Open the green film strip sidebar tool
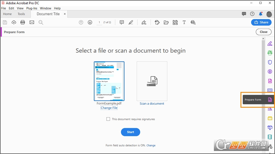275x154 pixels. [270, 137]
